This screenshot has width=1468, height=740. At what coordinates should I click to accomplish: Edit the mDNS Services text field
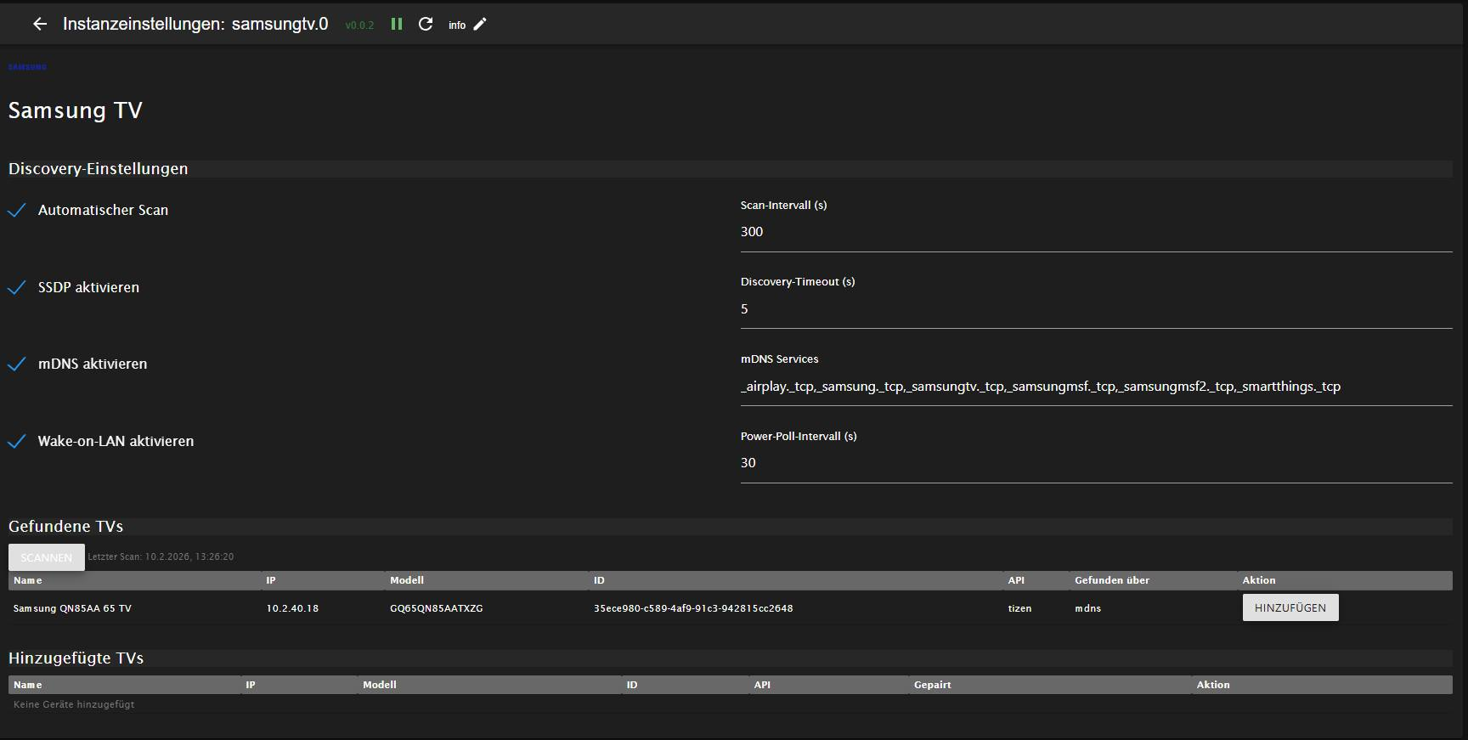(x=1096, y=387)
